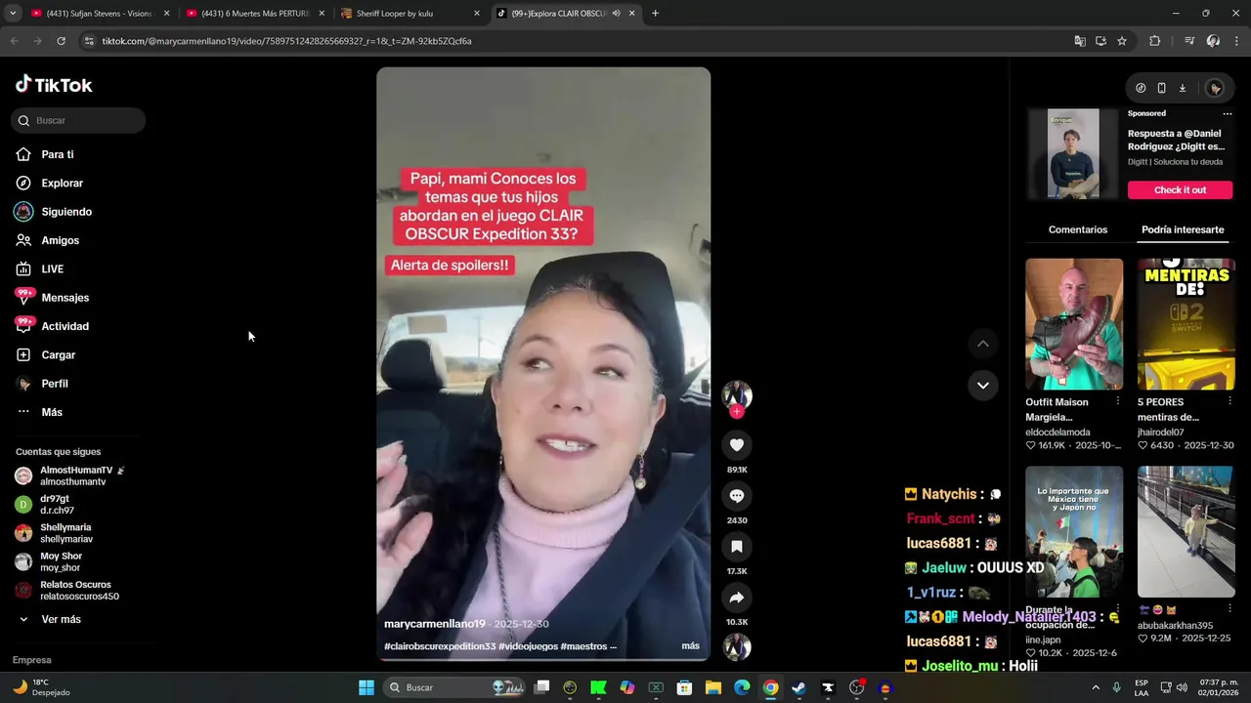Click the phone app icon in top pill
Viewport: 1251px width, 703px height.
pos(1161,88)
